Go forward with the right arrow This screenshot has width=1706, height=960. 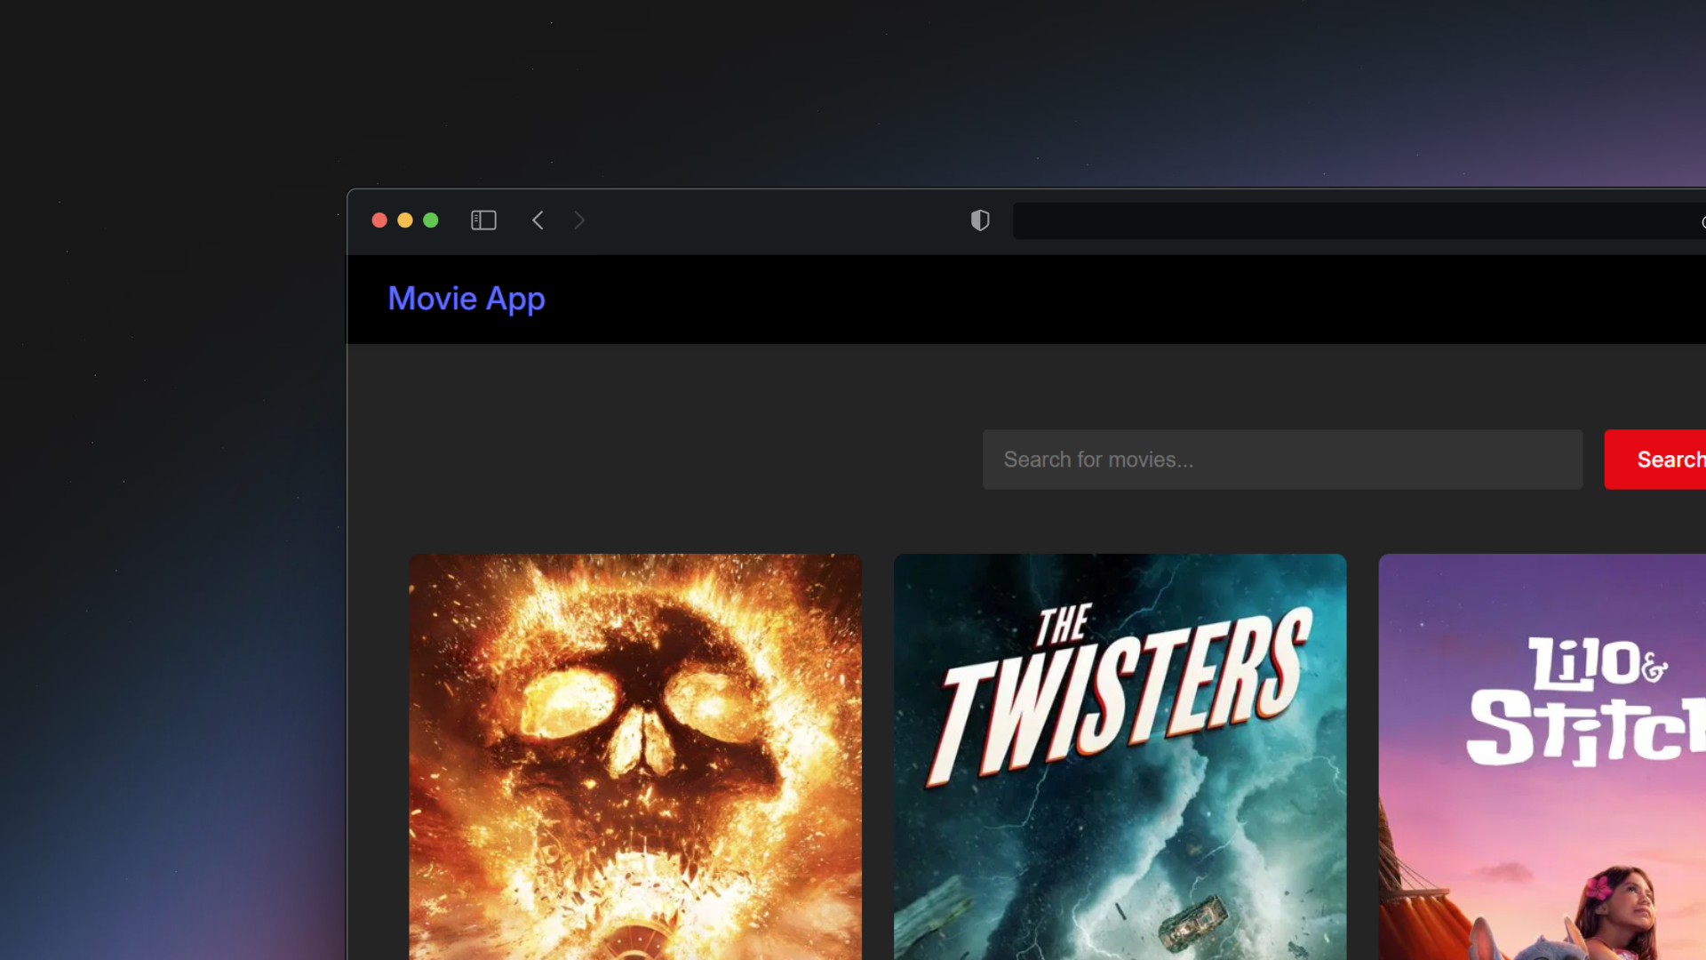[579, 220]
